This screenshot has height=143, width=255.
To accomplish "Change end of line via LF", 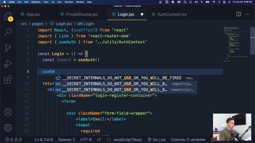I will [99, 139].
